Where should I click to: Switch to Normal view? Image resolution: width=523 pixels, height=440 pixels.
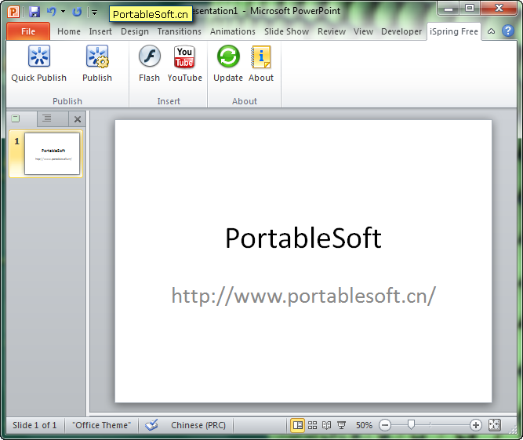pyautogui.click(x=297, y=425)
